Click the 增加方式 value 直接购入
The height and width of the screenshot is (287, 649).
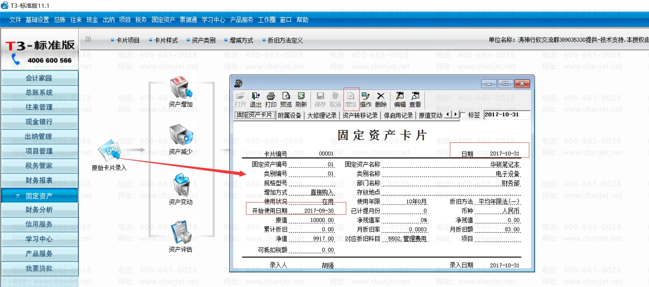[322, 192]
